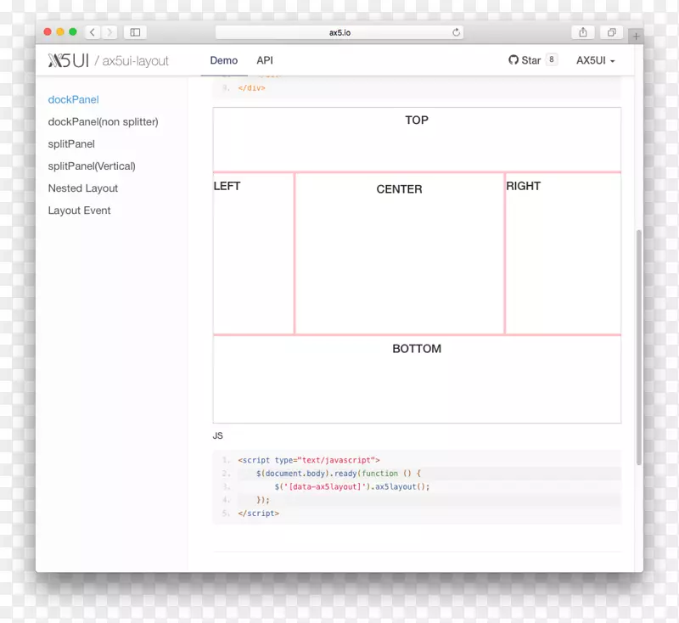Switch to the Demo tab
The image size is (679, 623).
[224, 60]
